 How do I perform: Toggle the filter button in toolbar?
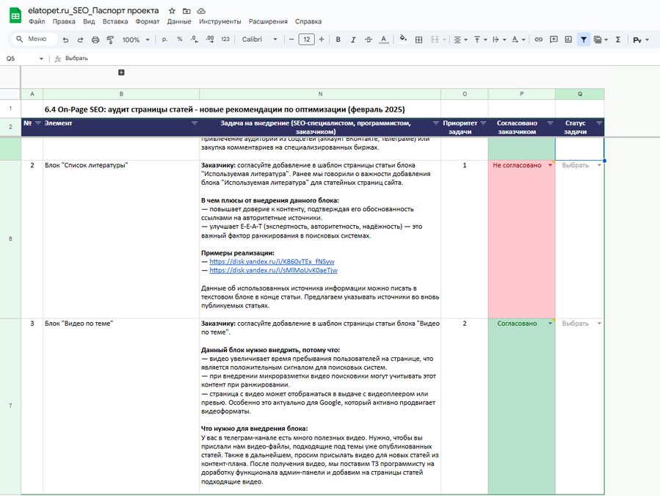[x=583, y=40]
